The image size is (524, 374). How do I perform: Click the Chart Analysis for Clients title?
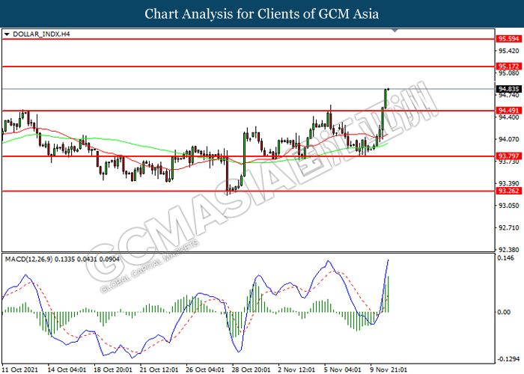262,13
